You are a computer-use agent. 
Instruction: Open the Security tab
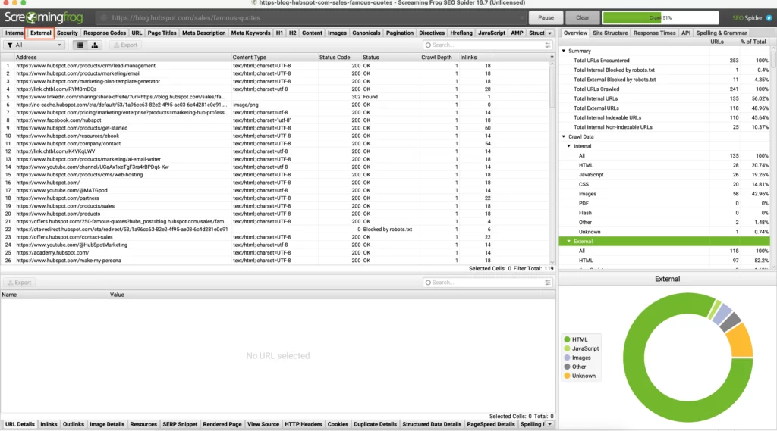(68, 33)
